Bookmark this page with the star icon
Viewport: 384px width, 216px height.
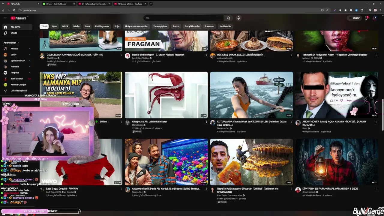point(327,10)
